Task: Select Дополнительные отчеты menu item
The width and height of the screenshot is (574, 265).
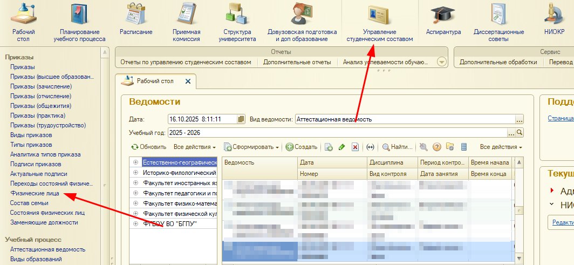Action: (x=297, y=62)
